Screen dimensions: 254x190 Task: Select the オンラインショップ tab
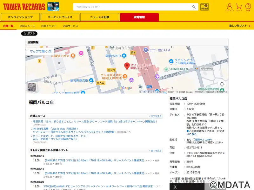20,17
